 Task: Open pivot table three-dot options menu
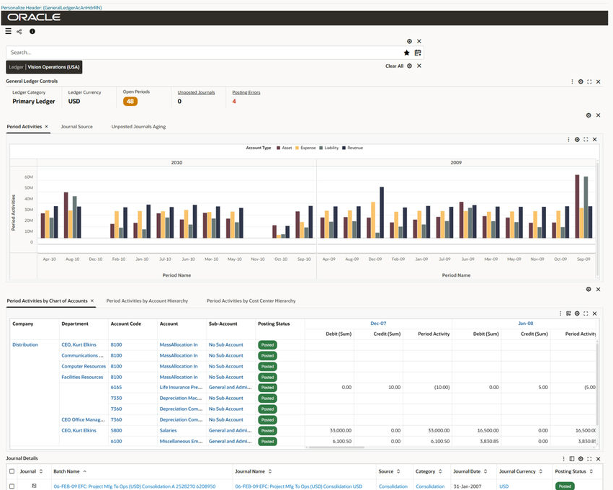coord(560,313)
